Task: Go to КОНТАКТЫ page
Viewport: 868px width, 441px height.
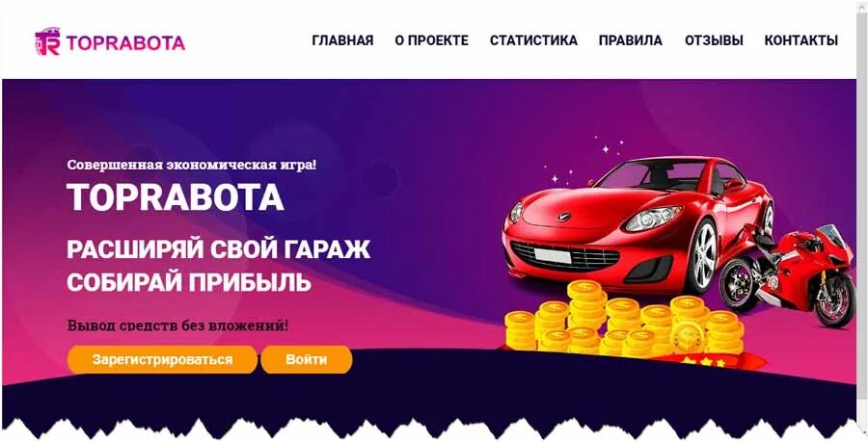Action: tap(801, 40)
